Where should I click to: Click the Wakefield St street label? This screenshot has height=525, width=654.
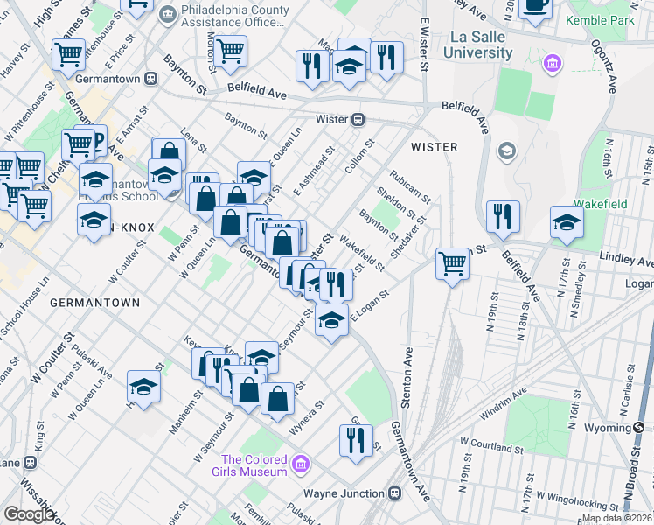pos(362,253)
